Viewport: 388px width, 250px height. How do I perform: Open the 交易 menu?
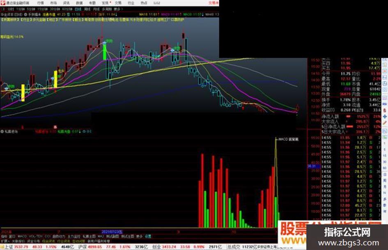[x=118, y=3]
